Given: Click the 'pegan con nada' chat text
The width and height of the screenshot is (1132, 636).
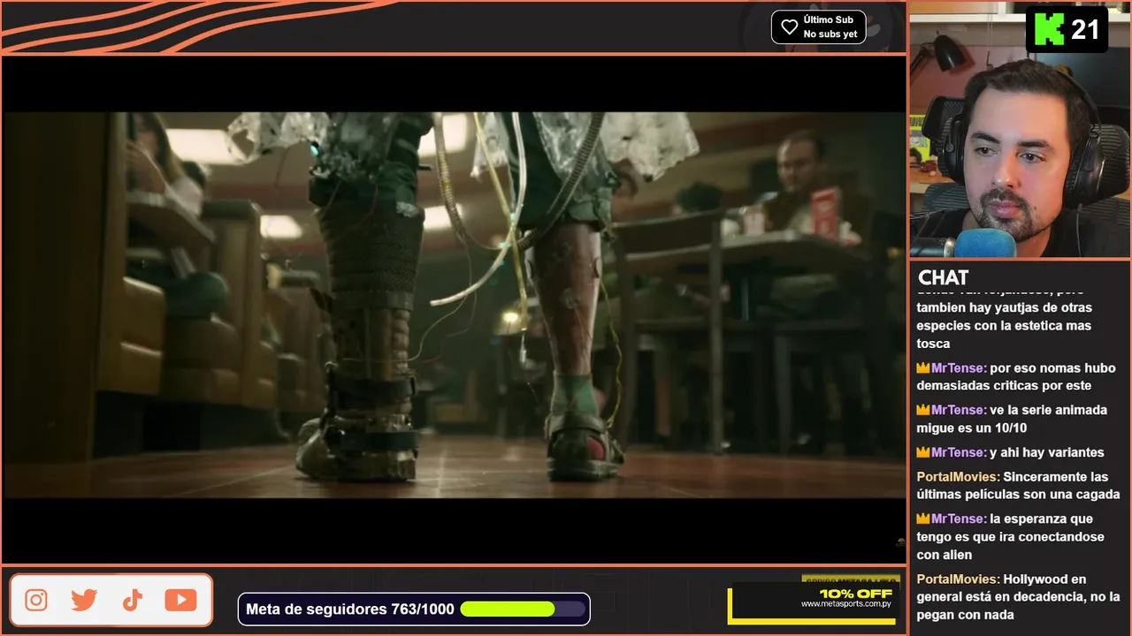Looking at the screenshot, I should point(965,615).
